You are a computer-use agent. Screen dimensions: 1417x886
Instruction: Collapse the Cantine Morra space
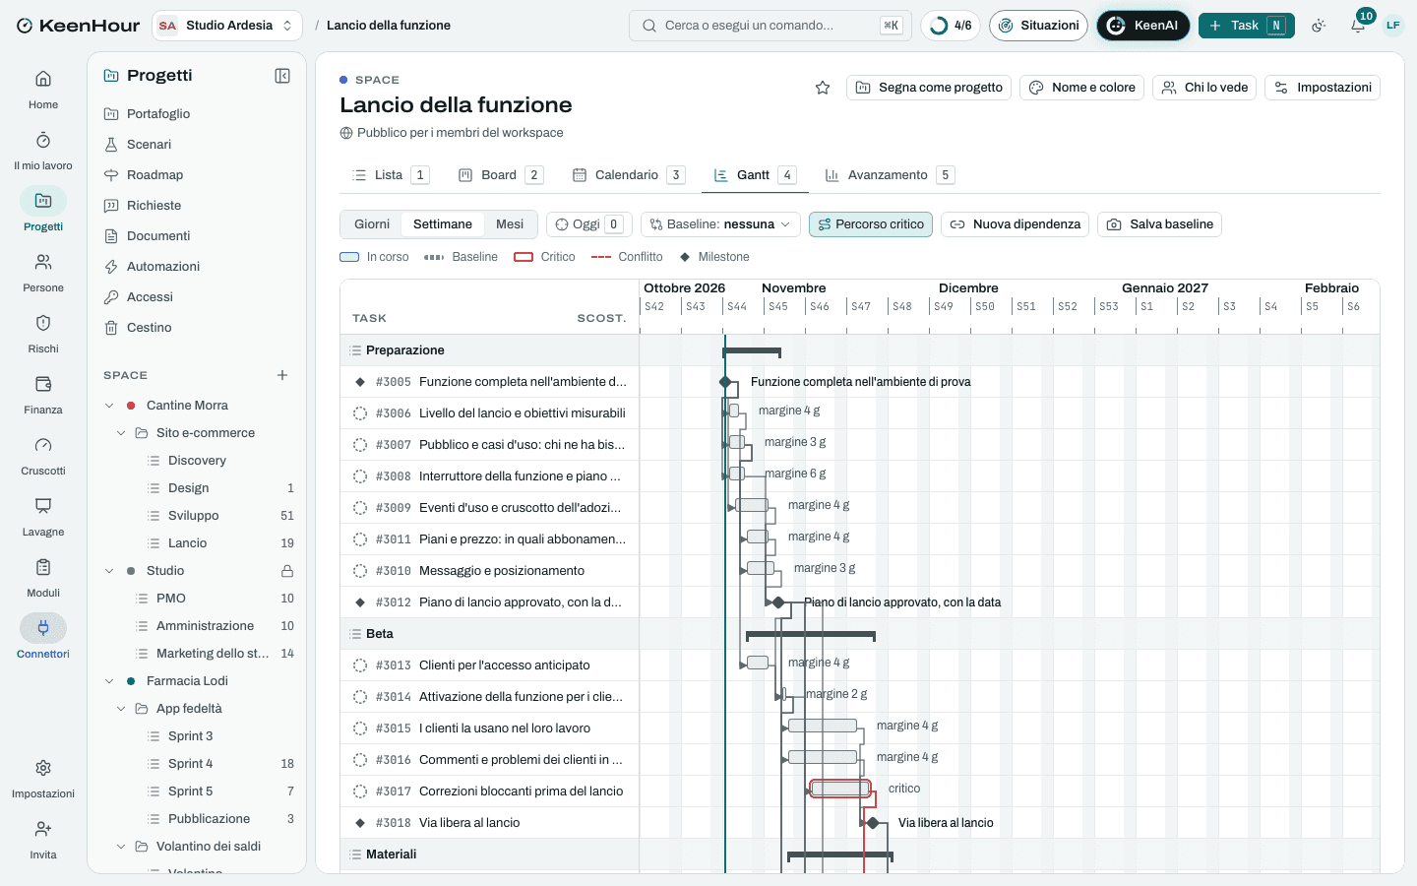(x=109, y=406)
